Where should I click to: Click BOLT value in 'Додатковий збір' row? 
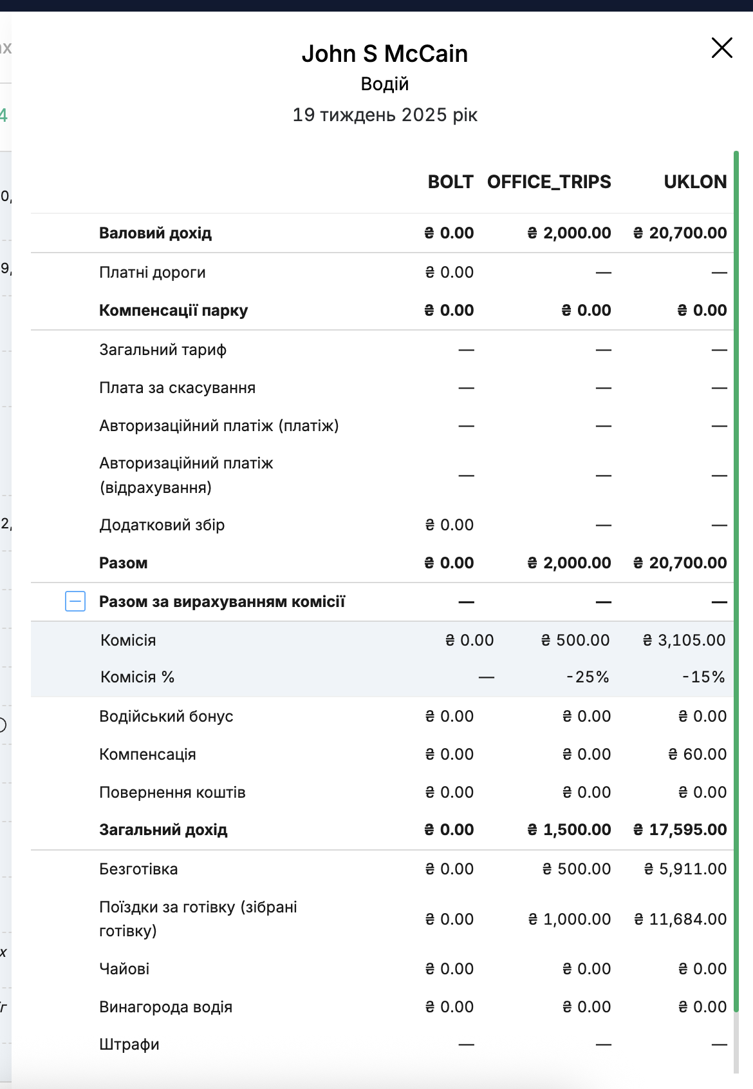(x=449, y=525)
